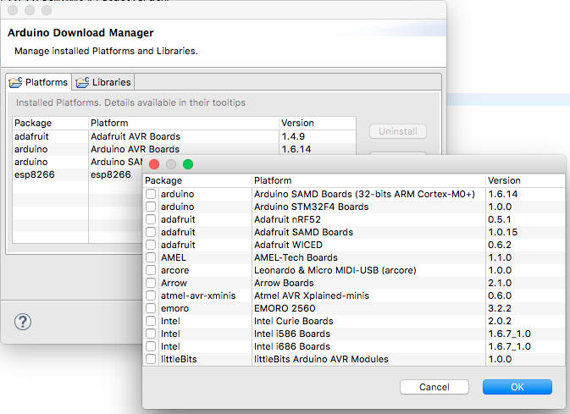Switch to the Platforms tab

[38, 82]
